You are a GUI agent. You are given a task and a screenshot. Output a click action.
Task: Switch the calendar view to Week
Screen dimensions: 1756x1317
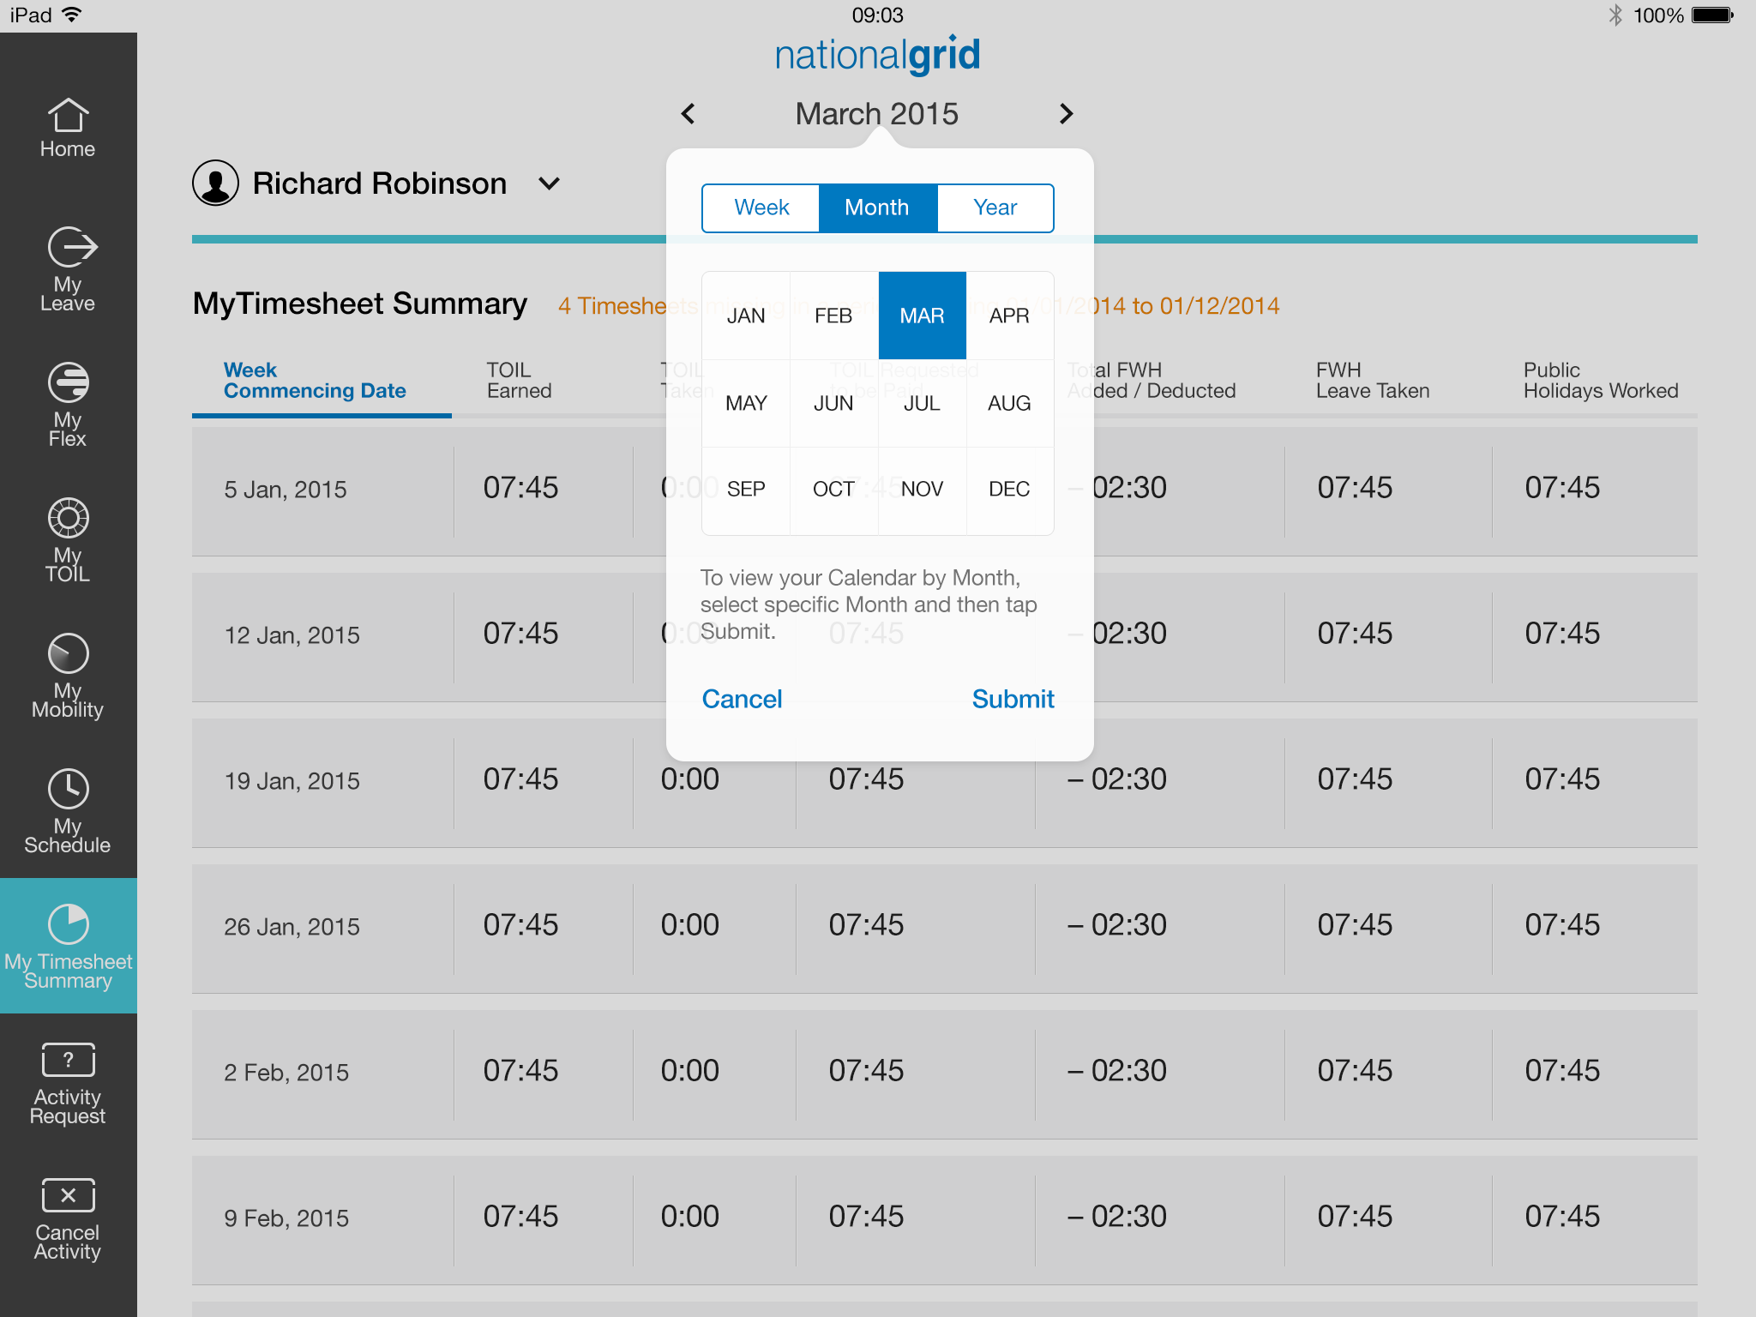pos(761,207)
